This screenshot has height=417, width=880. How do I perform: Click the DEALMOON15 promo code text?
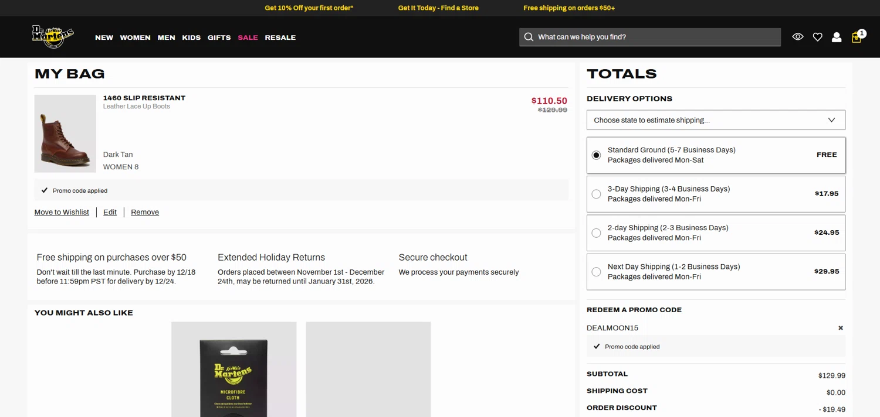612,328
